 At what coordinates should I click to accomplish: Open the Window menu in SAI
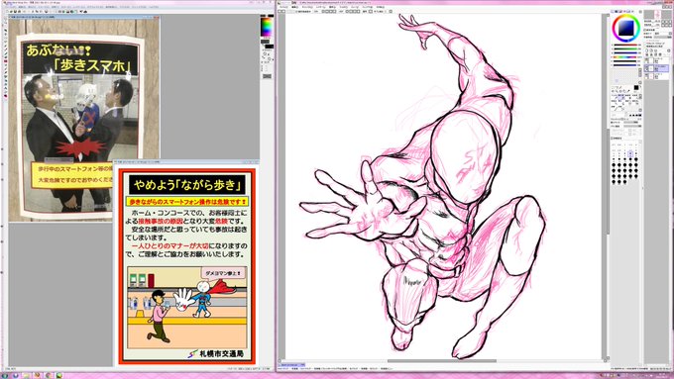(367, 7)
